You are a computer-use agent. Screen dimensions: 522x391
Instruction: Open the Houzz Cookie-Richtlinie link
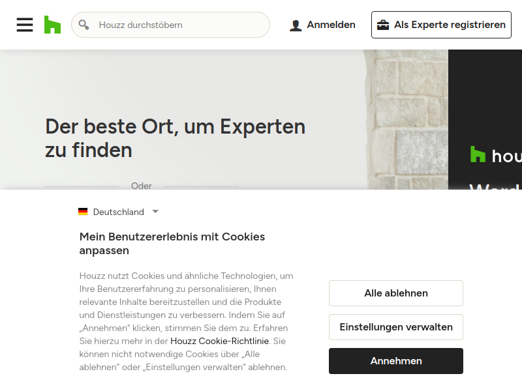(219, 341)
